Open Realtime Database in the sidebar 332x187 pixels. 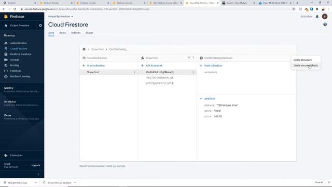click(21, 54)
